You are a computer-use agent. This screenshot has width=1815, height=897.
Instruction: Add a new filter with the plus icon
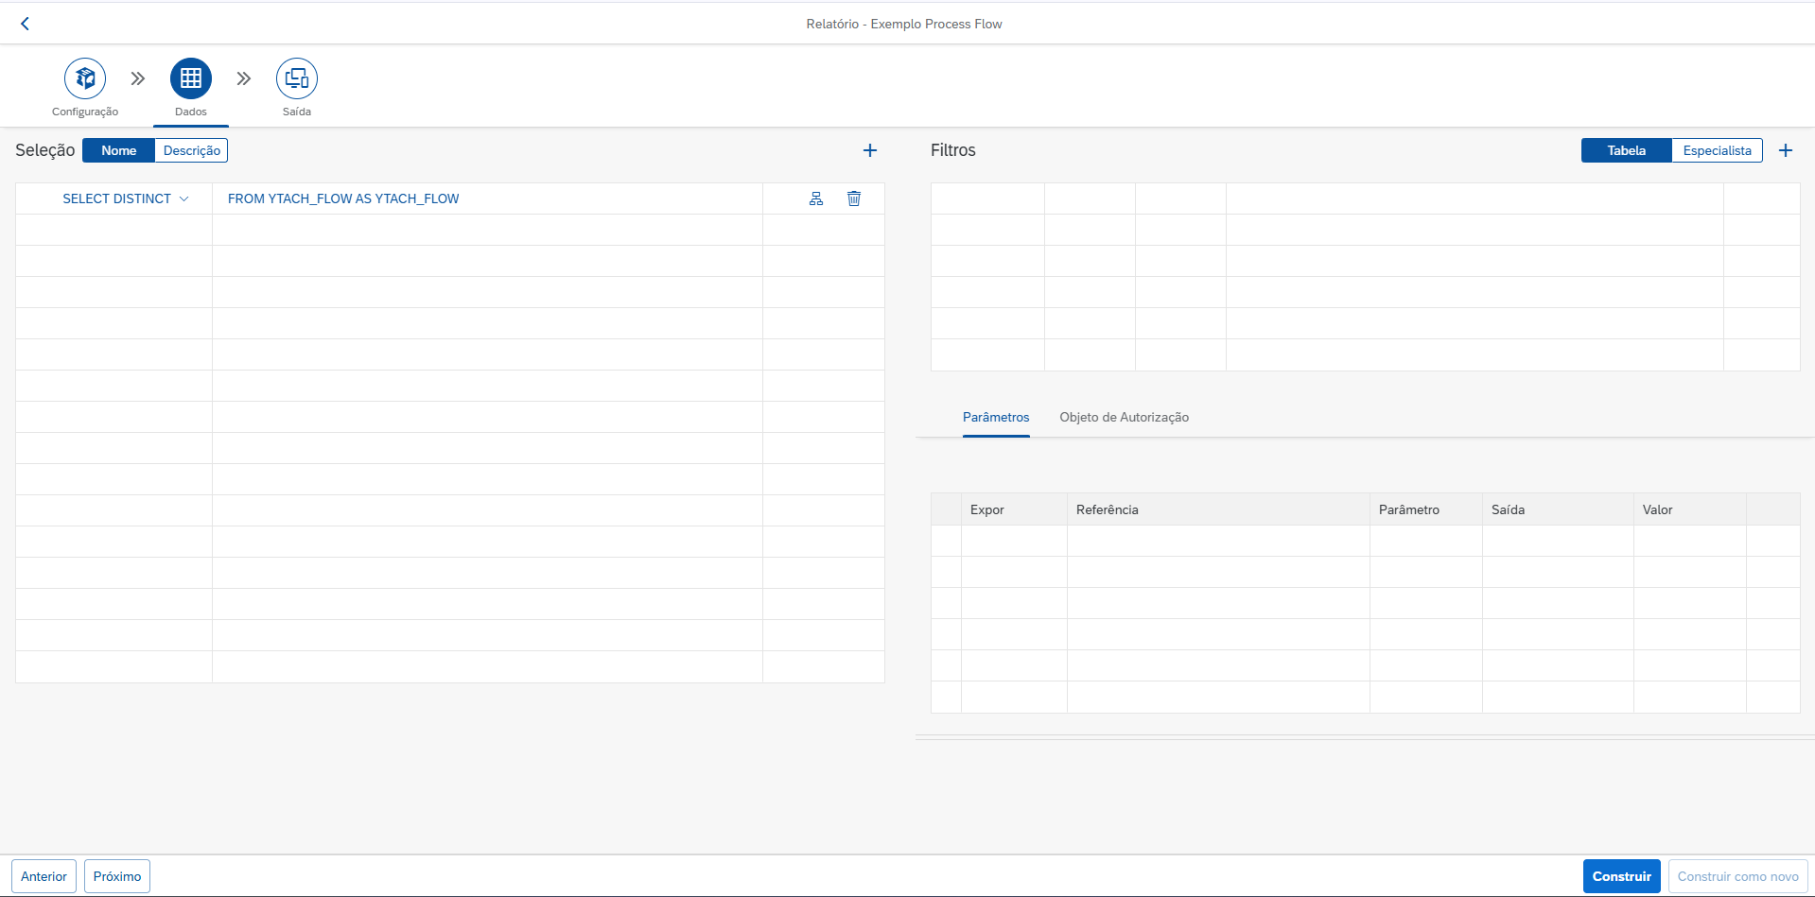tap(1786, 150)
